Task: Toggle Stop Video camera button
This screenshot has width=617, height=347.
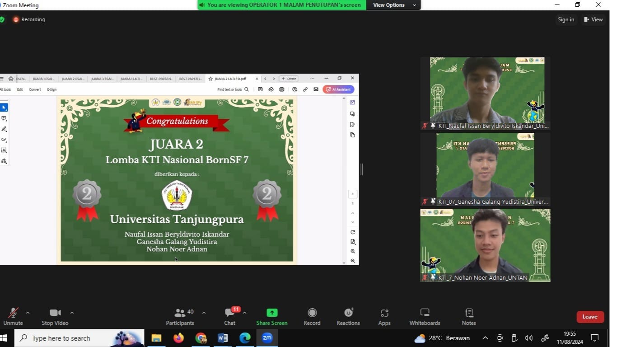Action: [x=55, y=316]
